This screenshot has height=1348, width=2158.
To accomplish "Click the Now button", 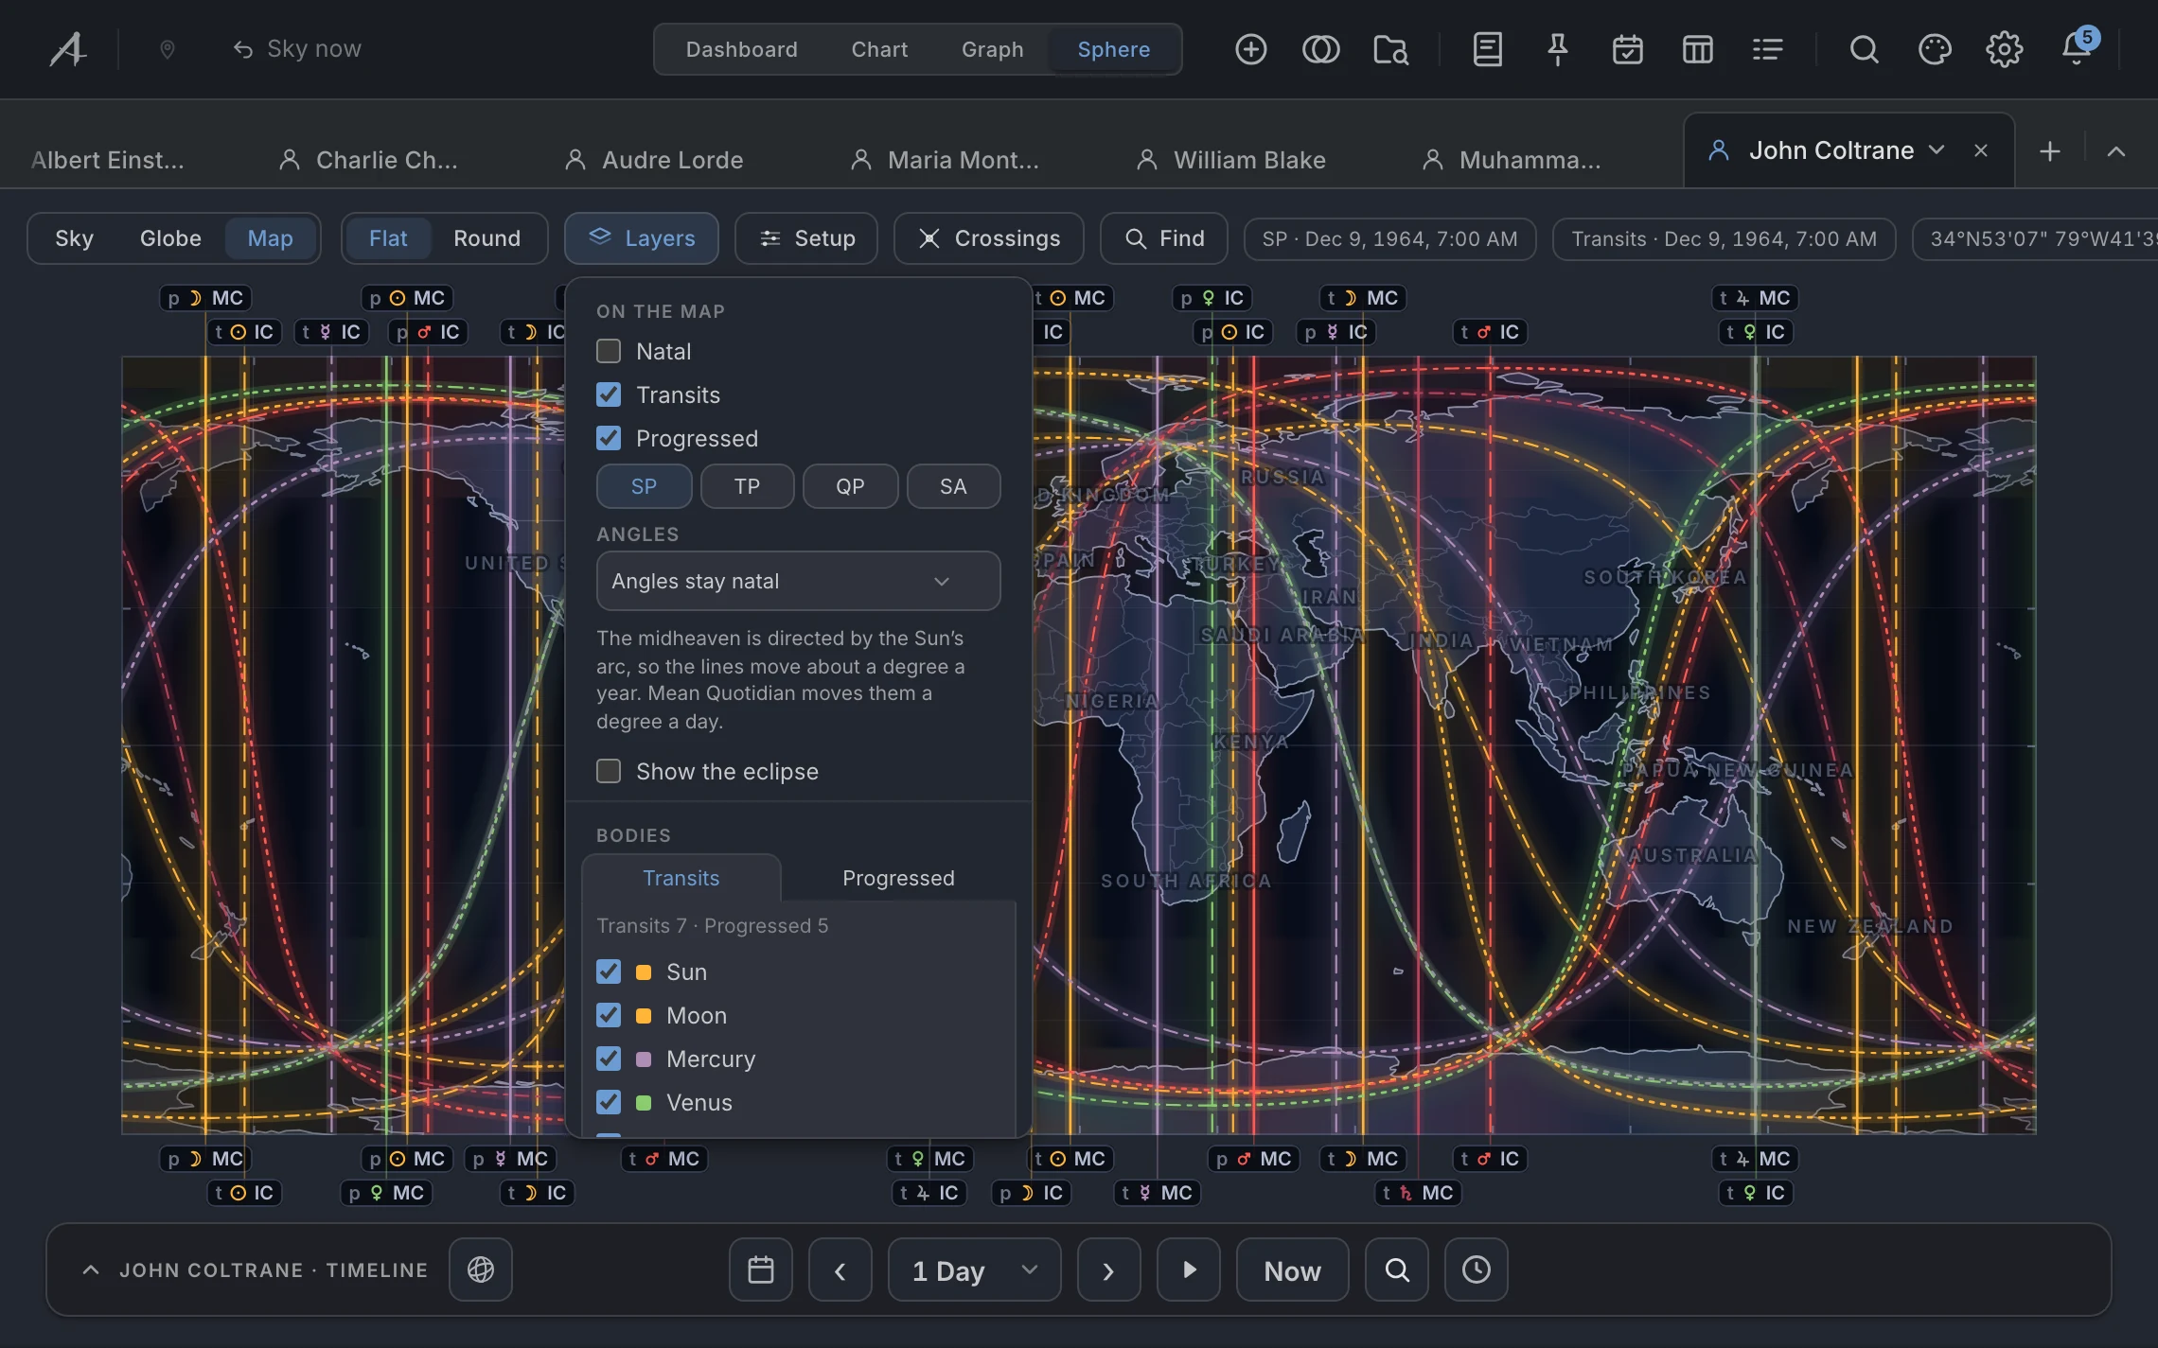I will (1292, 1269).
